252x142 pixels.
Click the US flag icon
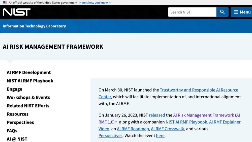[x=5, y=3]
